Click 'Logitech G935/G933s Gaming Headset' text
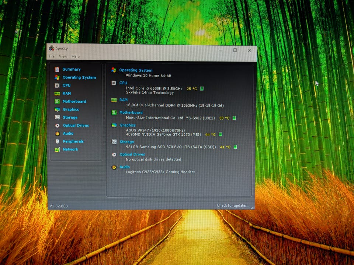 [160, 172]
